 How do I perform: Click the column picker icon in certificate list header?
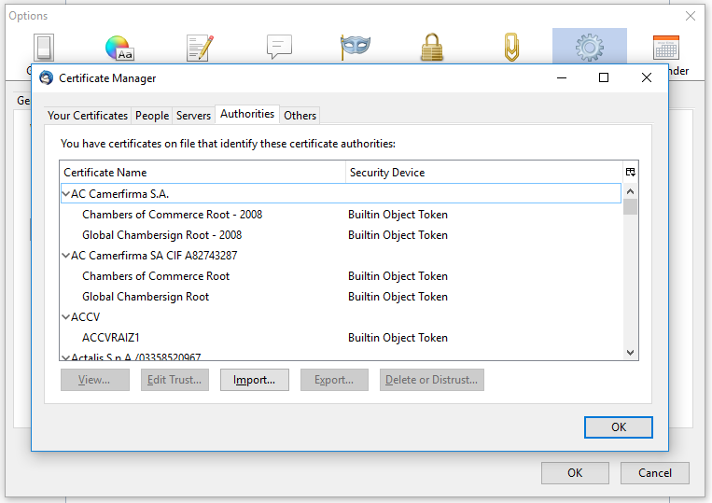pos(630,172)
